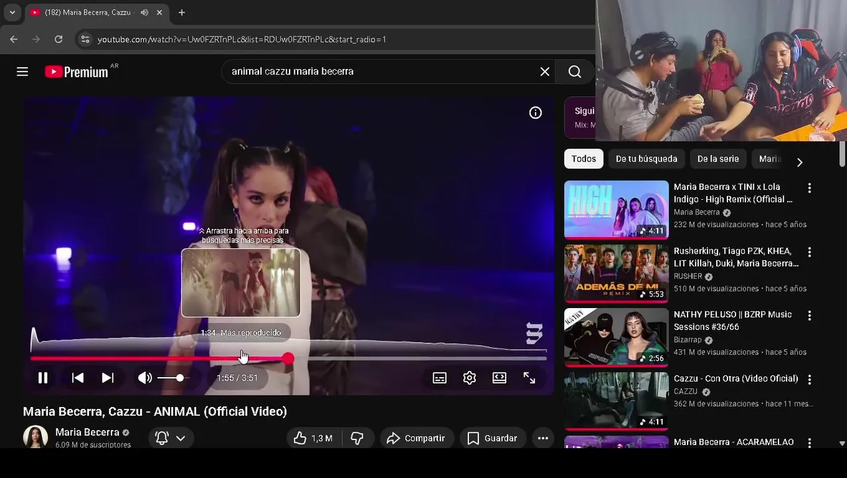Click Bizarrap channel name
The image size is (847, 478).
point(688,340)
